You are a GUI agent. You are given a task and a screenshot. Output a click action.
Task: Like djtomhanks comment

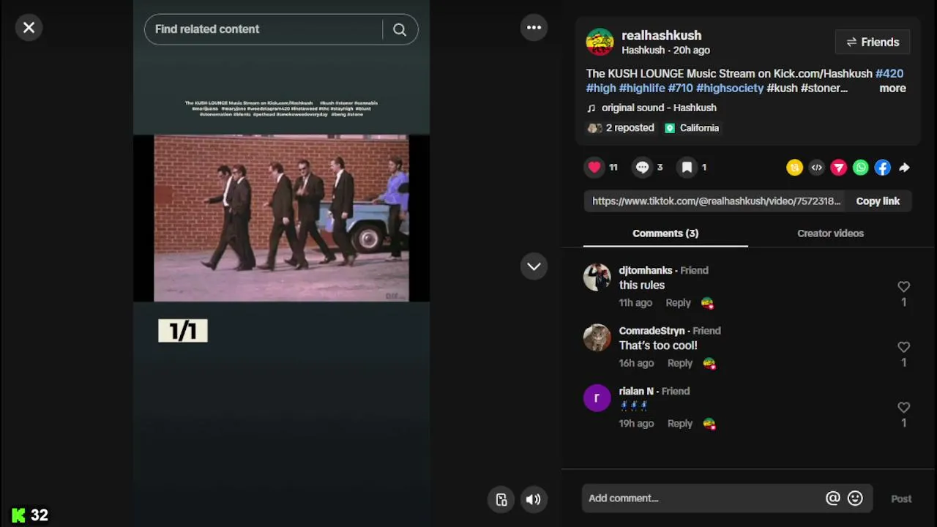tap(903, 287)
